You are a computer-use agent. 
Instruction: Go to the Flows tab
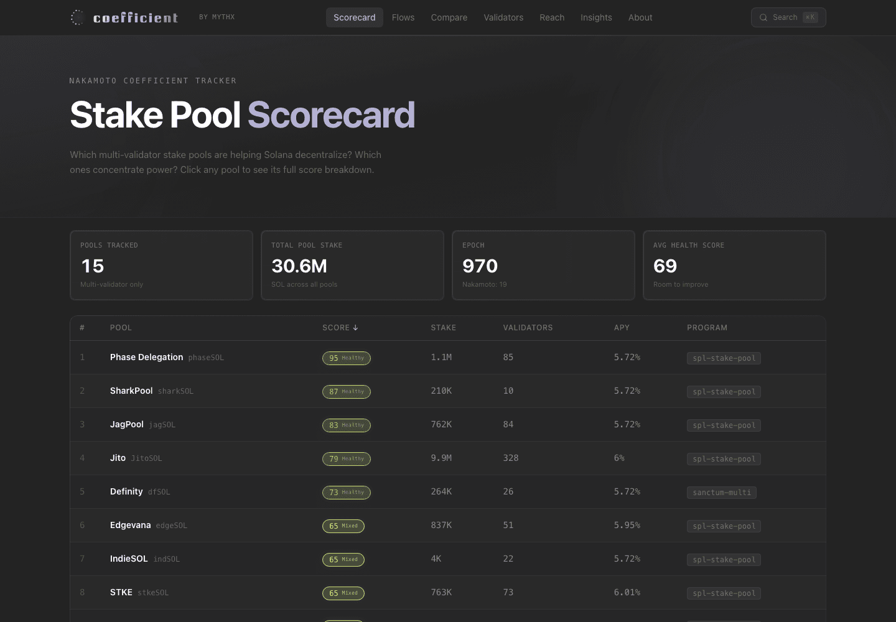coord(403,17)
